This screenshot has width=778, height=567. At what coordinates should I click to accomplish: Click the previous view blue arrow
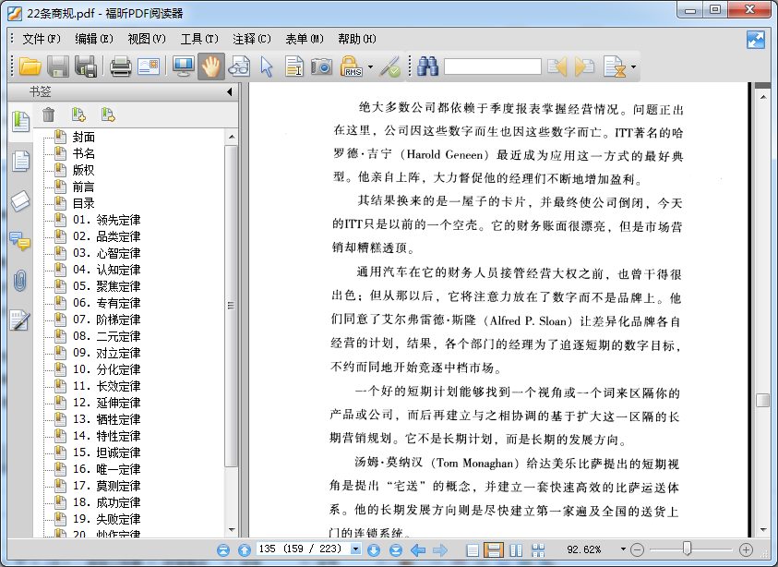click(x=418, y=549)
